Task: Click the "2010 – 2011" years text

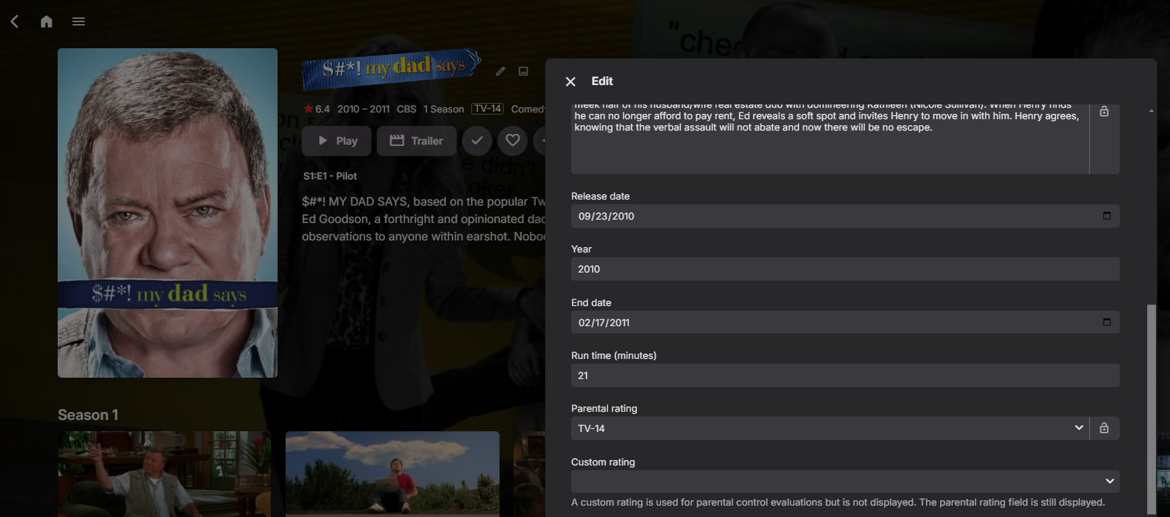Action: 363,109
